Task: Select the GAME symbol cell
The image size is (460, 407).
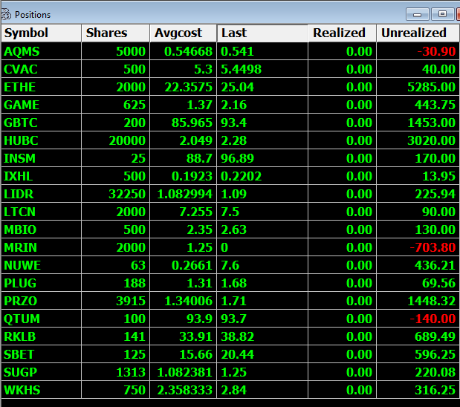Action: point(42,105)
